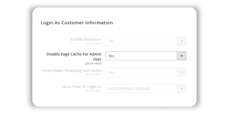Open the Enable Extension select field
Image resolution: width=229 pixels, height=114 pixels.
click(141, 41)
